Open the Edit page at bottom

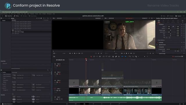coord(84,104)
